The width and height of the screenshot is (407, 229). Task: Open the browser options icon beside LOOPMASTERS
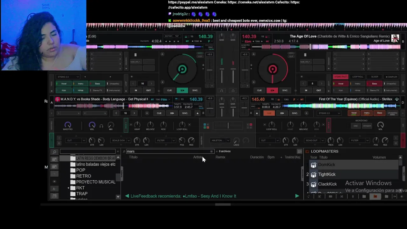pyautogui.click(x=299, y=151)
